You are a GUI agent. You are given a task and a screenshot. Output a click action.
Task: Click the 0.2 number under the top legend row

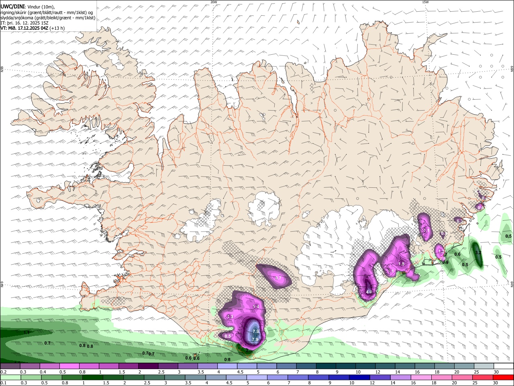[3, 372]
